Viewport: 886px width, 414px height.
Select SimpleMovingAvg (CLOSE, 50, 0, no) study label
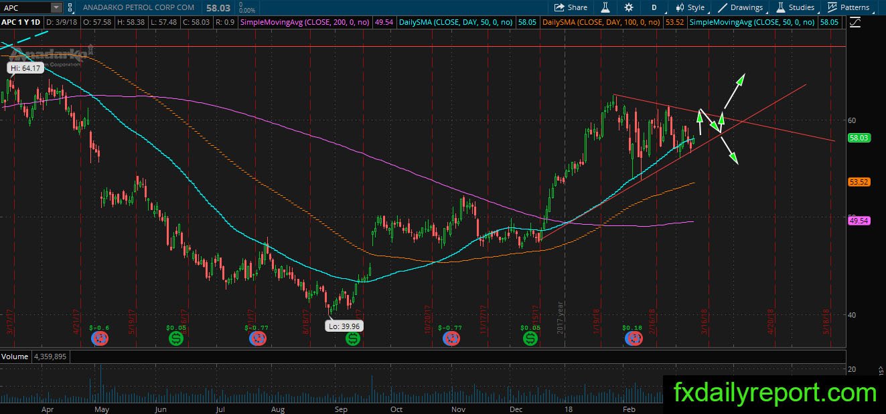[753, 22]
